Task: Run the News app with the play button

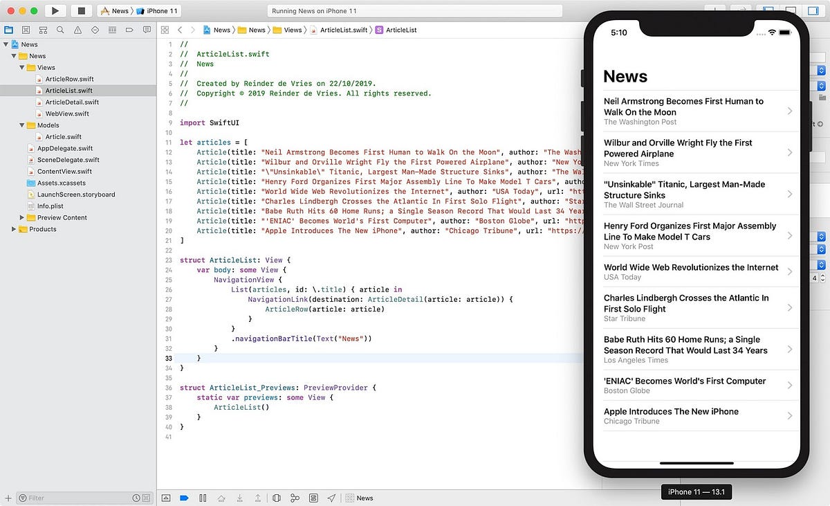Action: (54, 10)
